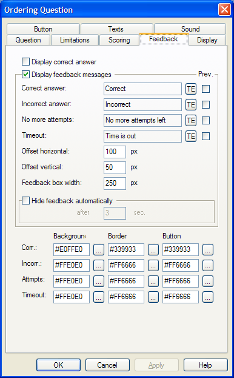Open the Question tab
Screen dimensions: 234x378
coord(28,40)
